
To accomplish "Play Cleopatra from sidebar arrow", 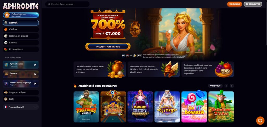I will [35, 74].
